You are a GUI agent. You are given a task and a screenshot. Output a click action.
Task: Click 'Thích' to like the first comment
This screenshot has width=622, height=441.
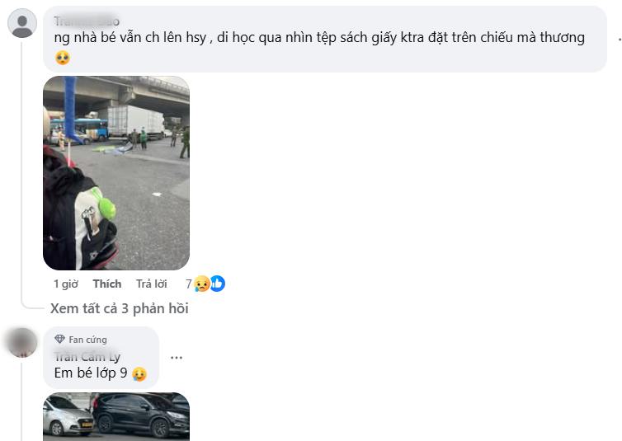[107, 284]
